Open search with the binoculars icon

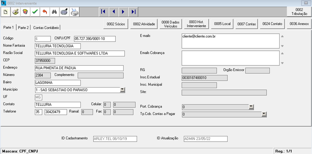coord(54,12)
